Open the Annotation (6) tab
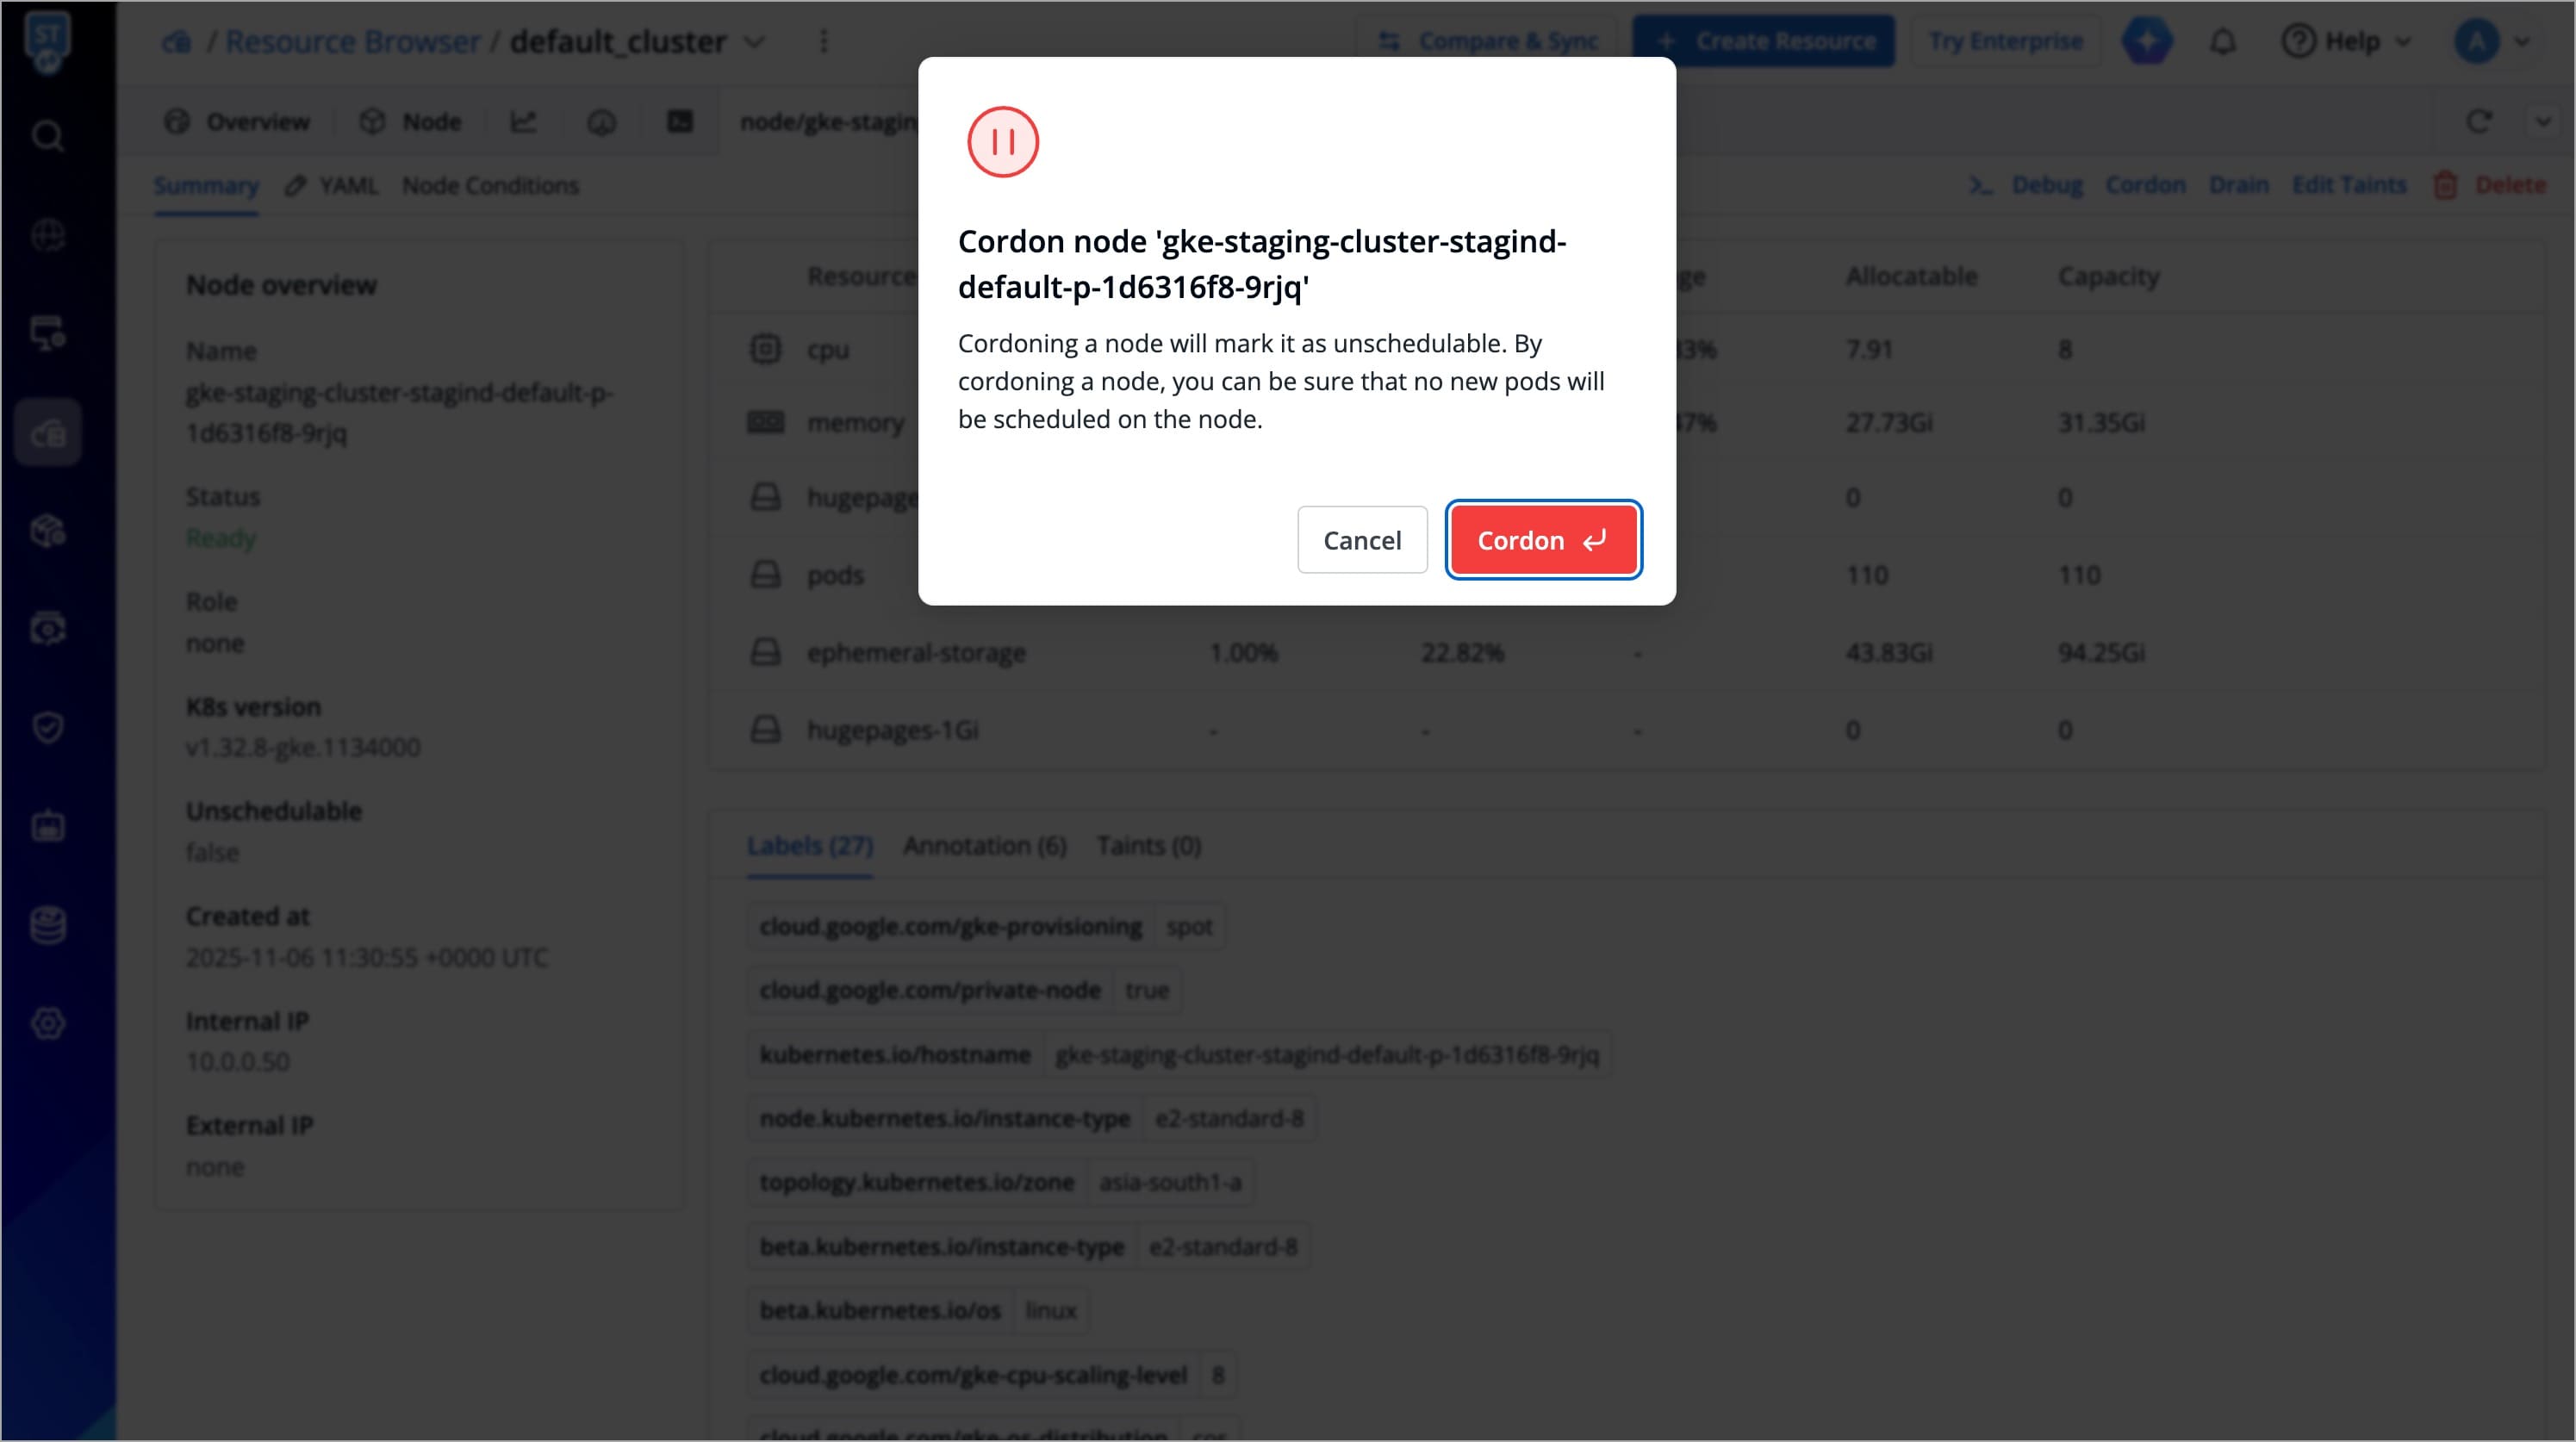The image size is (2576, 1442). pos(984,846)
